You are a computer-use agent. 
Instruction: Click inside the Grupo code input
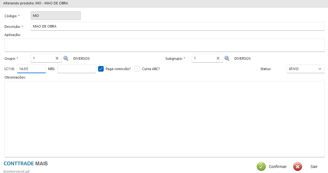43,58
